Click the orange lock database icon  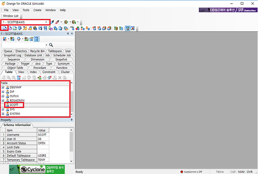pos(88,28)
